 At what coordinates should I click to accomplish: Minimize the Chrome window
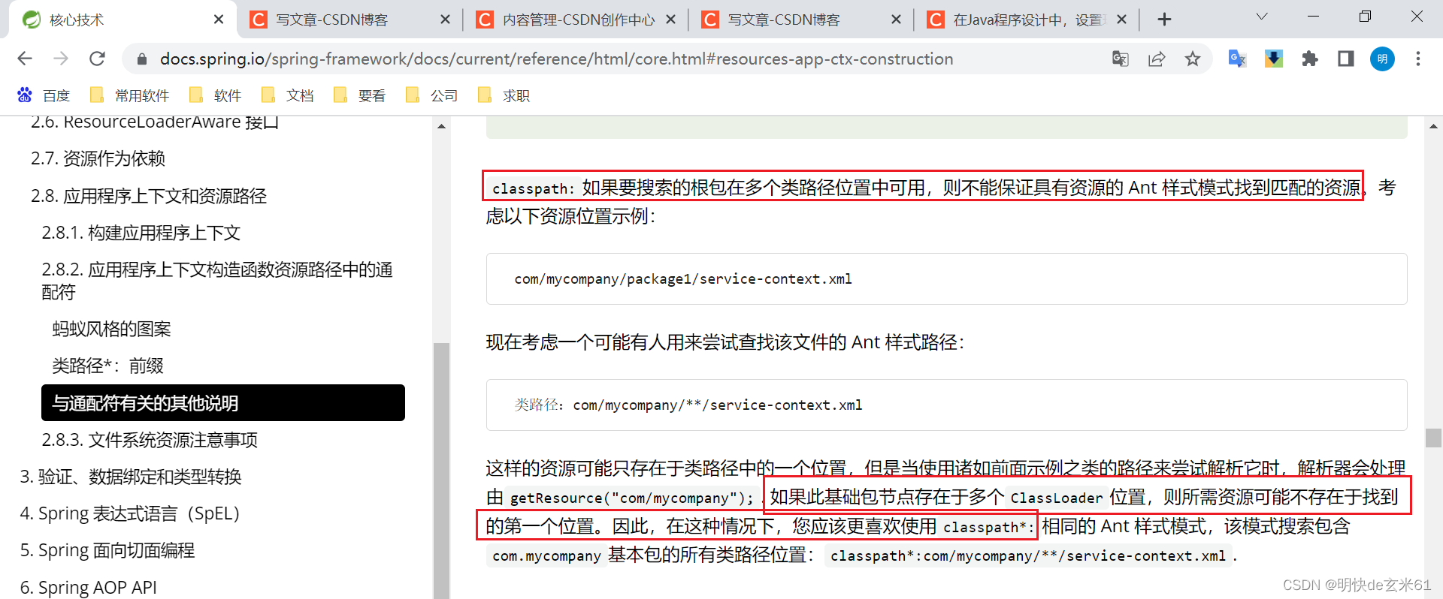click(x=1314, y=17)
